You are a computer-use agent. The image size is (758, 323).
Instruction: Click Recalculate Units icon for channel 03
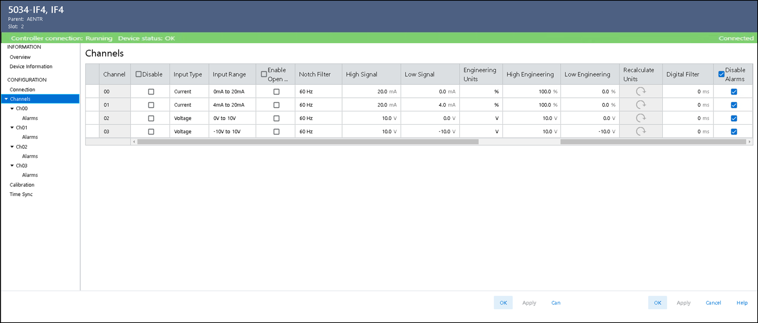click(641, 131)
